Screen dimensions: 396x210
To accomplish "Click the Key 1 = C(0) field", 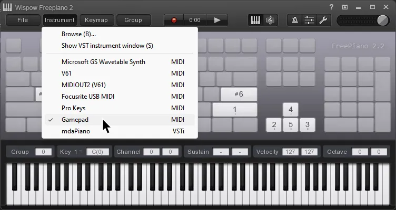I will coord(98,152).
